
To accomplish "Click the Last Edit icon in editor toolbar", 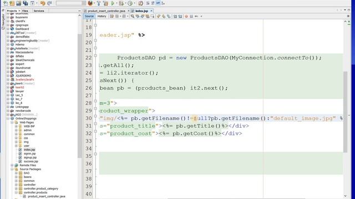I will tap(112, 16).
